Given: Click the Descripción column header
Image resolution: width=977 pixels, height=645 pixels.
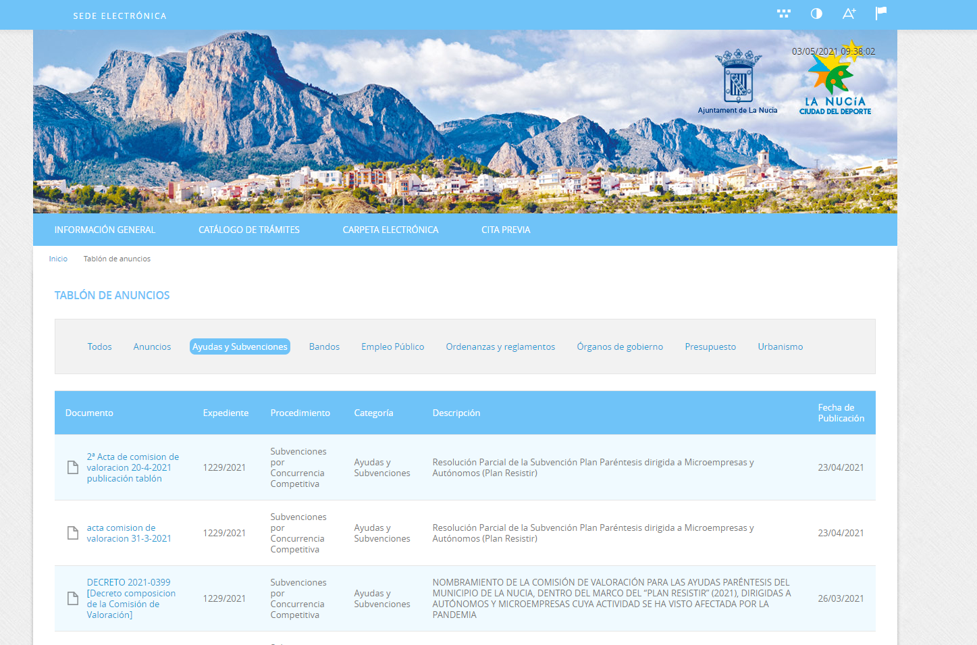Looking at the screenshot, I should click(456, 413).
